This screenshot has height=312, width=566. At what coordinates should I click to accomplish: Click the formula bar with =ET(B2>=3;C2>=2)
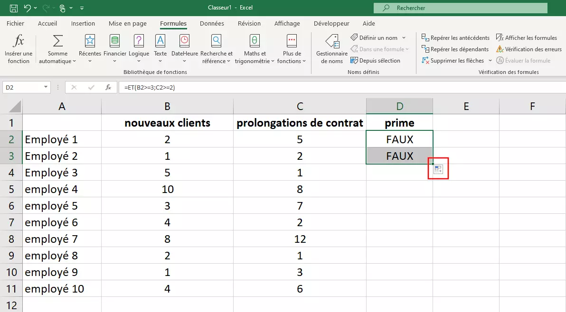342,87
